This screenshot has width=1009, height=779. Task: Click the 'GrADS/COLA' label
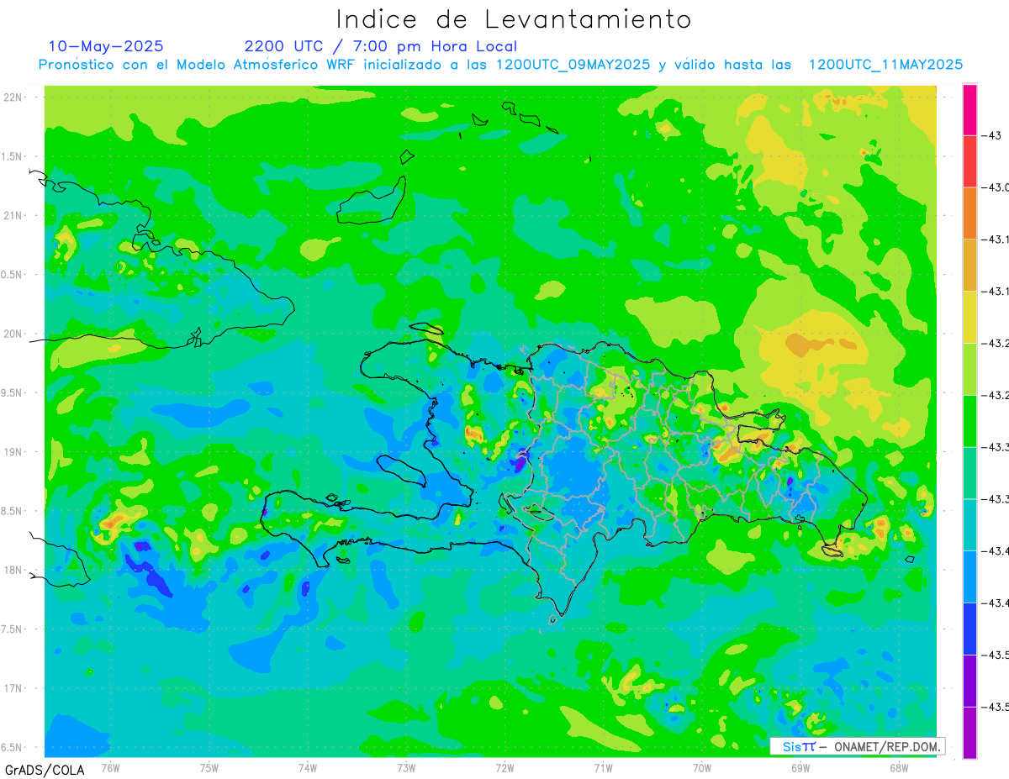point(45,770)
